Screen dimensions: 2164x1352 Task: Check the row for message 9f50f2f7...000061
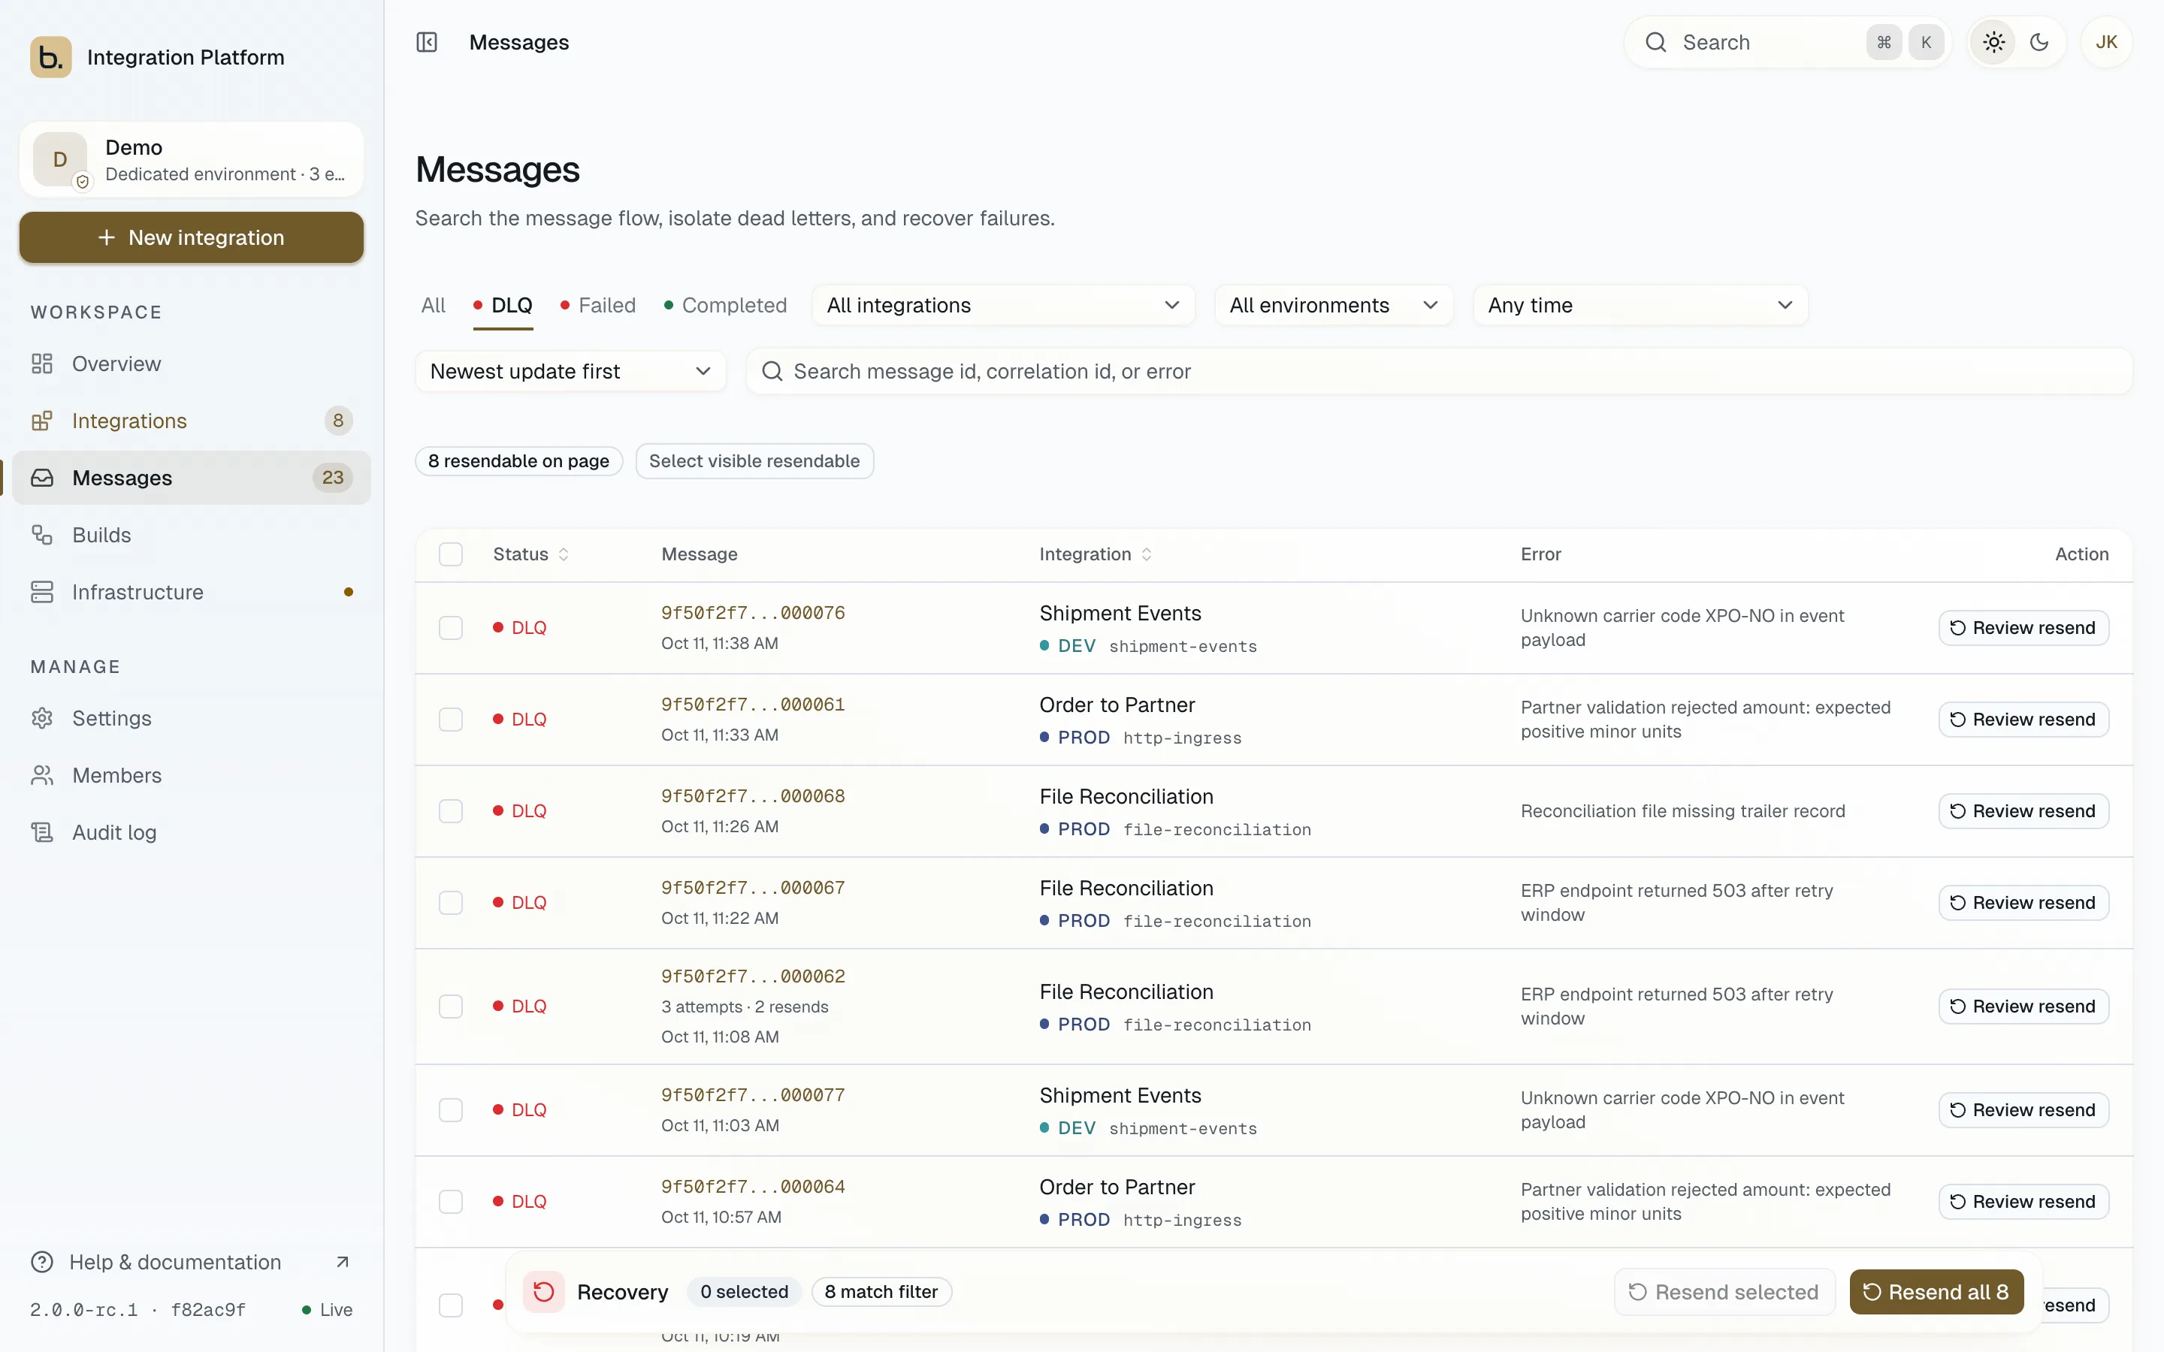[451, 720]
